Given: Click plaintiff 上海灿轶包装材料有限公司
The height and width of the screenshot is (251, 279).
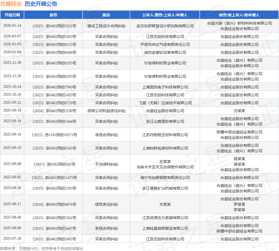Looking at the screenshot, I should pyautogui.click(x=165, y=148).
